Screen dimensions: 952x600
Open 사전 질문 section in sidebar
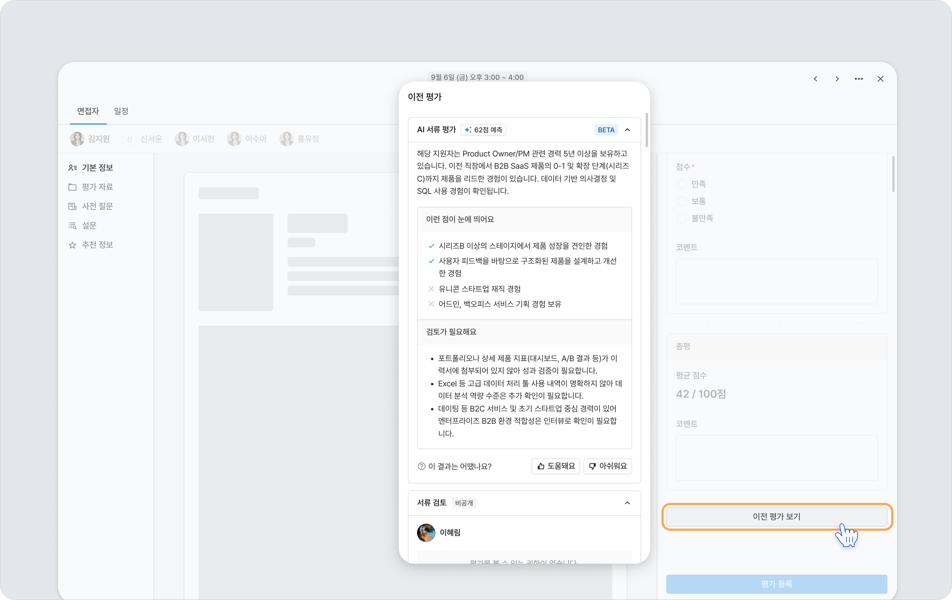91,206
